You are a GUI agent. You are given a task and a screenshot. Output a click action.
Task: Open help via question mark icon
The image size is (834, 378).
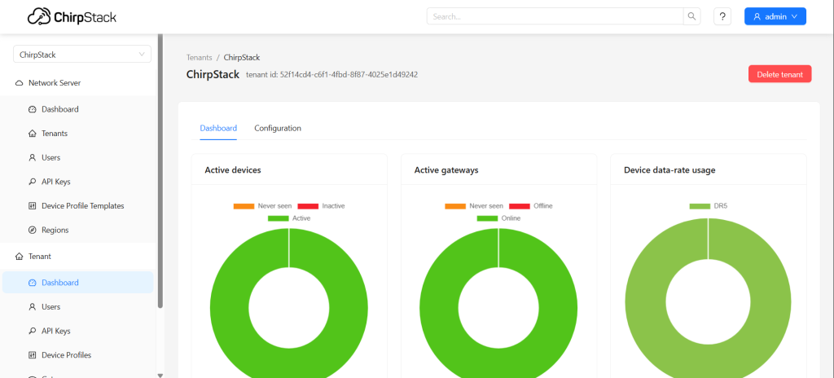tap(722, 16)
